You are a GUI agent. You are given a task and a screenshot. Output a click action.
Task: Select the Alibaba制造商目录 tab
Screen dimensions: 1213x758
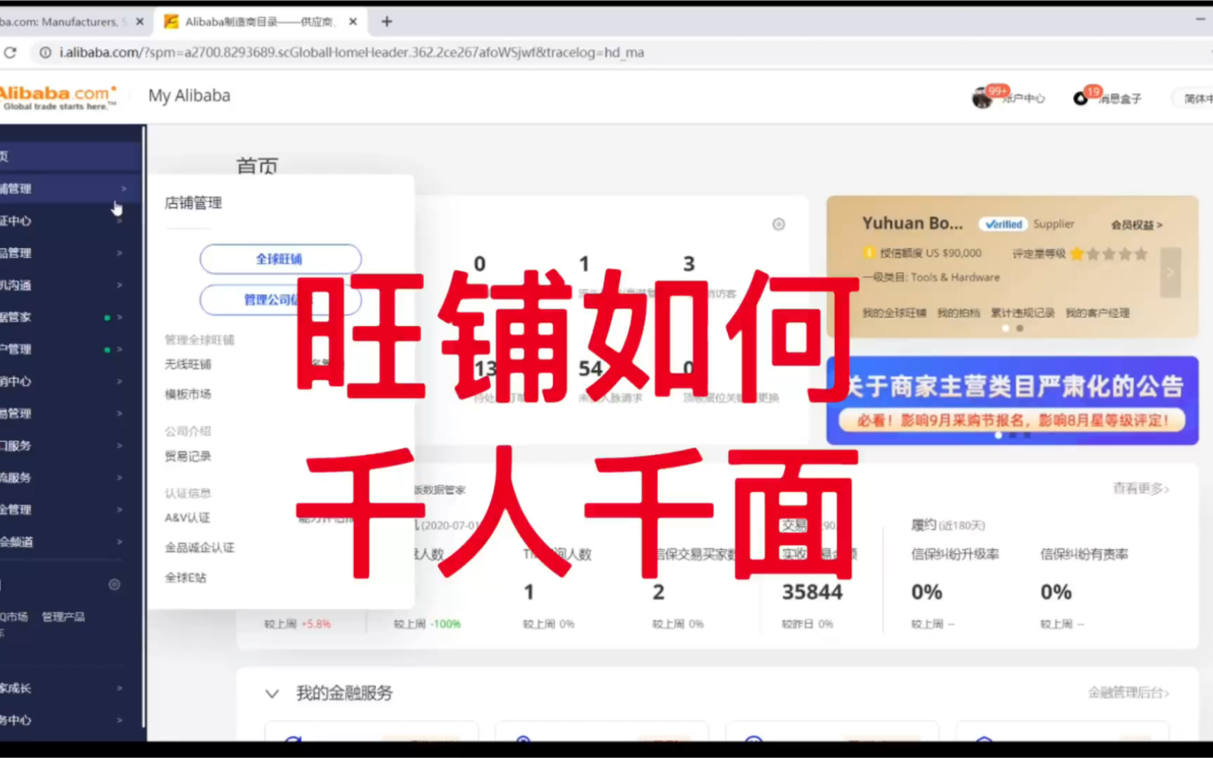tap(259, 22)
